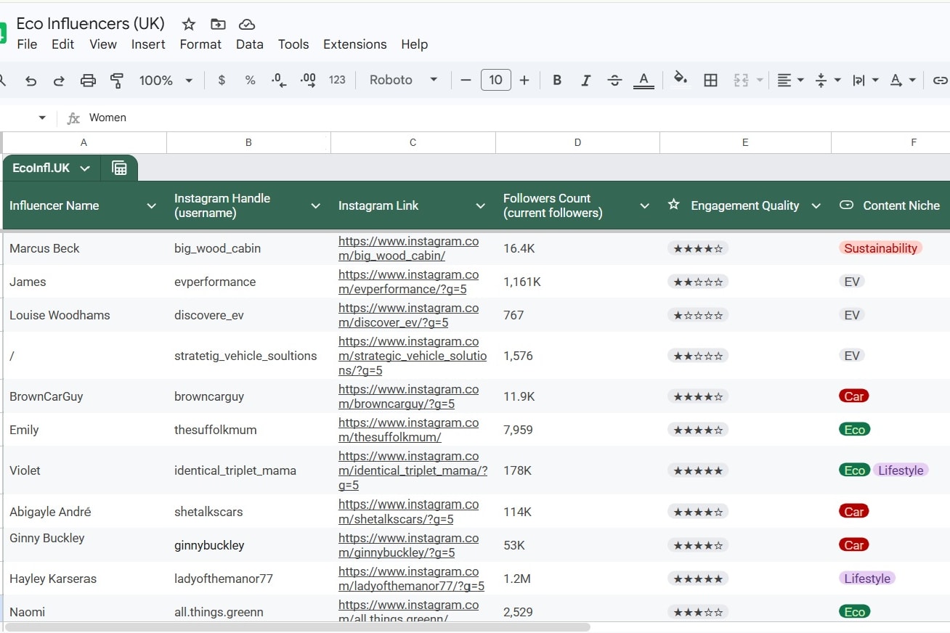The width and height of the screenshot is (950, 633).
Task: Open ginnybuckley Instagram link
Action: click(x=408, y=545)
